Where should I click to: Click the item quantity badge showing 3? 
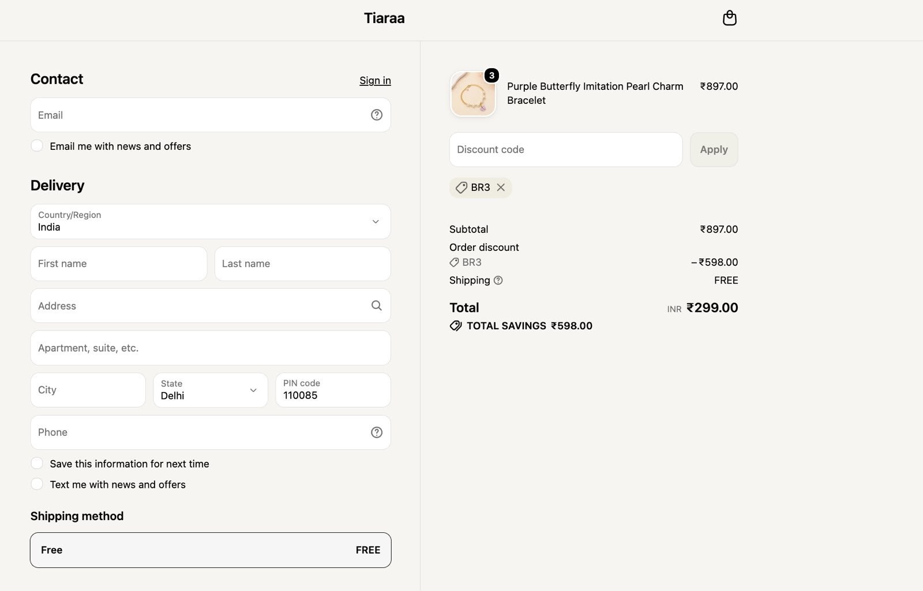[x=491, y=75]
